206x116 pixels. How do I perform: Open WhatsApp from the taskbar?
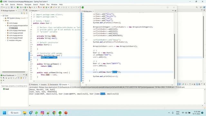pyautogui.click(x=36, y=113)
